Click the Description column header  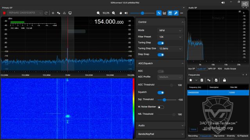[214, 87]
